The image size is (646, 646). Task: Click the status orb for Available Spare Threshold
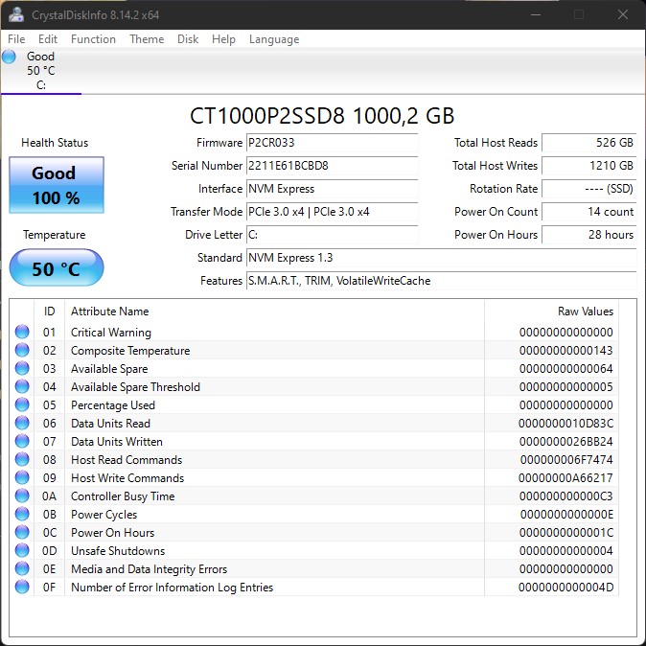point(22,386)
